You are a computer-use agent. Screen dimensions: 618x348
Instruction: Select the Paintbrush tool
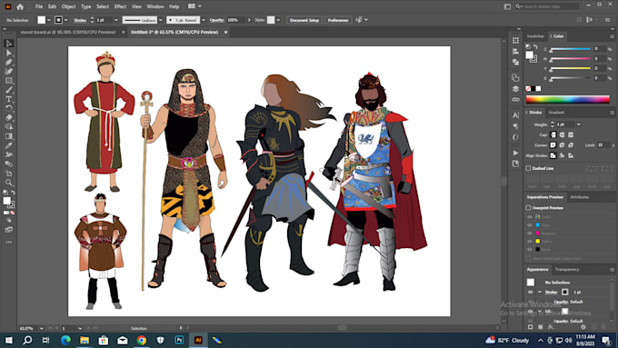click(9, 90)
